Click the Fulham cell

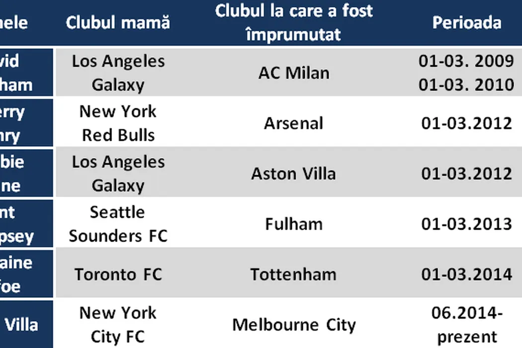point(294,224)
